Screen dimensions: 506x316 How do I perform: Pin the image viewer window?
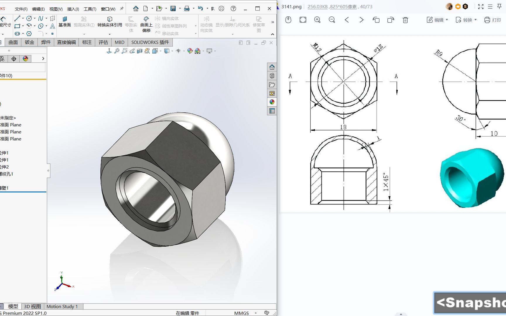pos(500,6)
